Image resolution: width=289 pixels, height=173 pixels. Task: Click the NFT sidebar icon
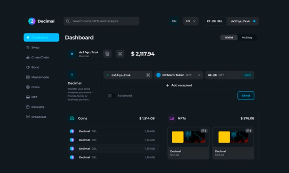[x=28, y=97]
